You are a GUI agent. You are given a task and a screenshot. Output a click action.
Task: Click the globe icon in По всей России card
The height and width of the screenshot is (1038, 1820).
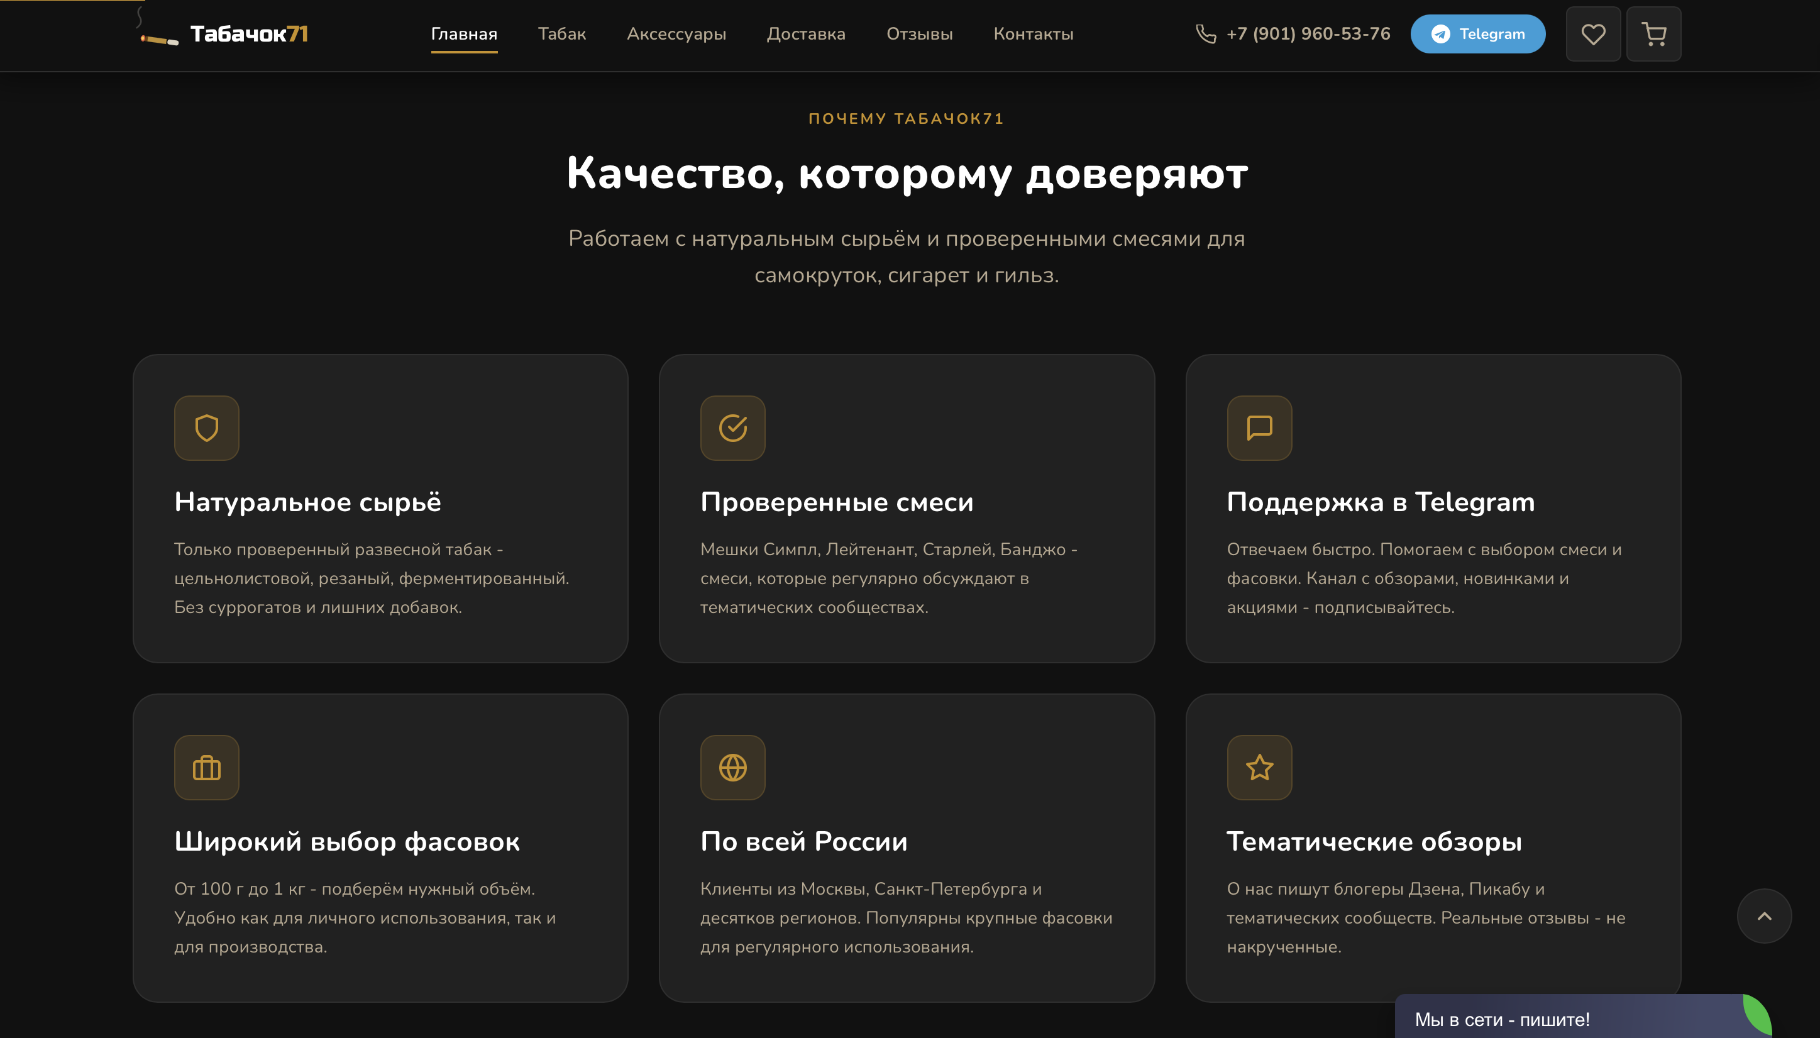click(x=733, y=768)
